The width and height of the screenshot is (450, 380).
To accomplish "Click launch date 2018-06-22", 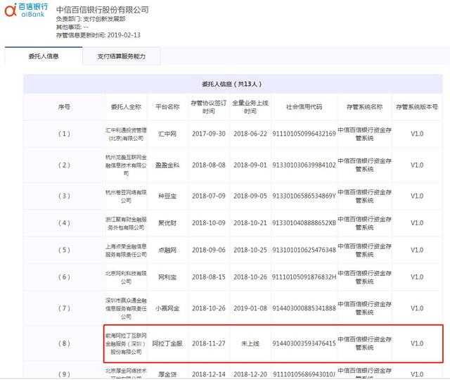I will pyautogui.click(x=250, y=134).
